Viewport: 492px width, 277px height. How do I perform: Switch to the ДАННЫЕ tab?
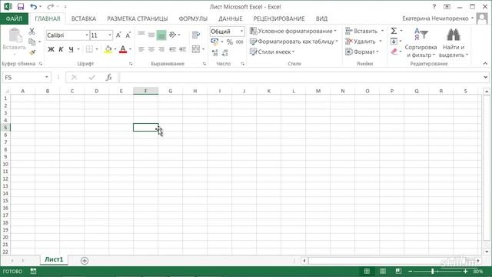click(x=231, y=18)
